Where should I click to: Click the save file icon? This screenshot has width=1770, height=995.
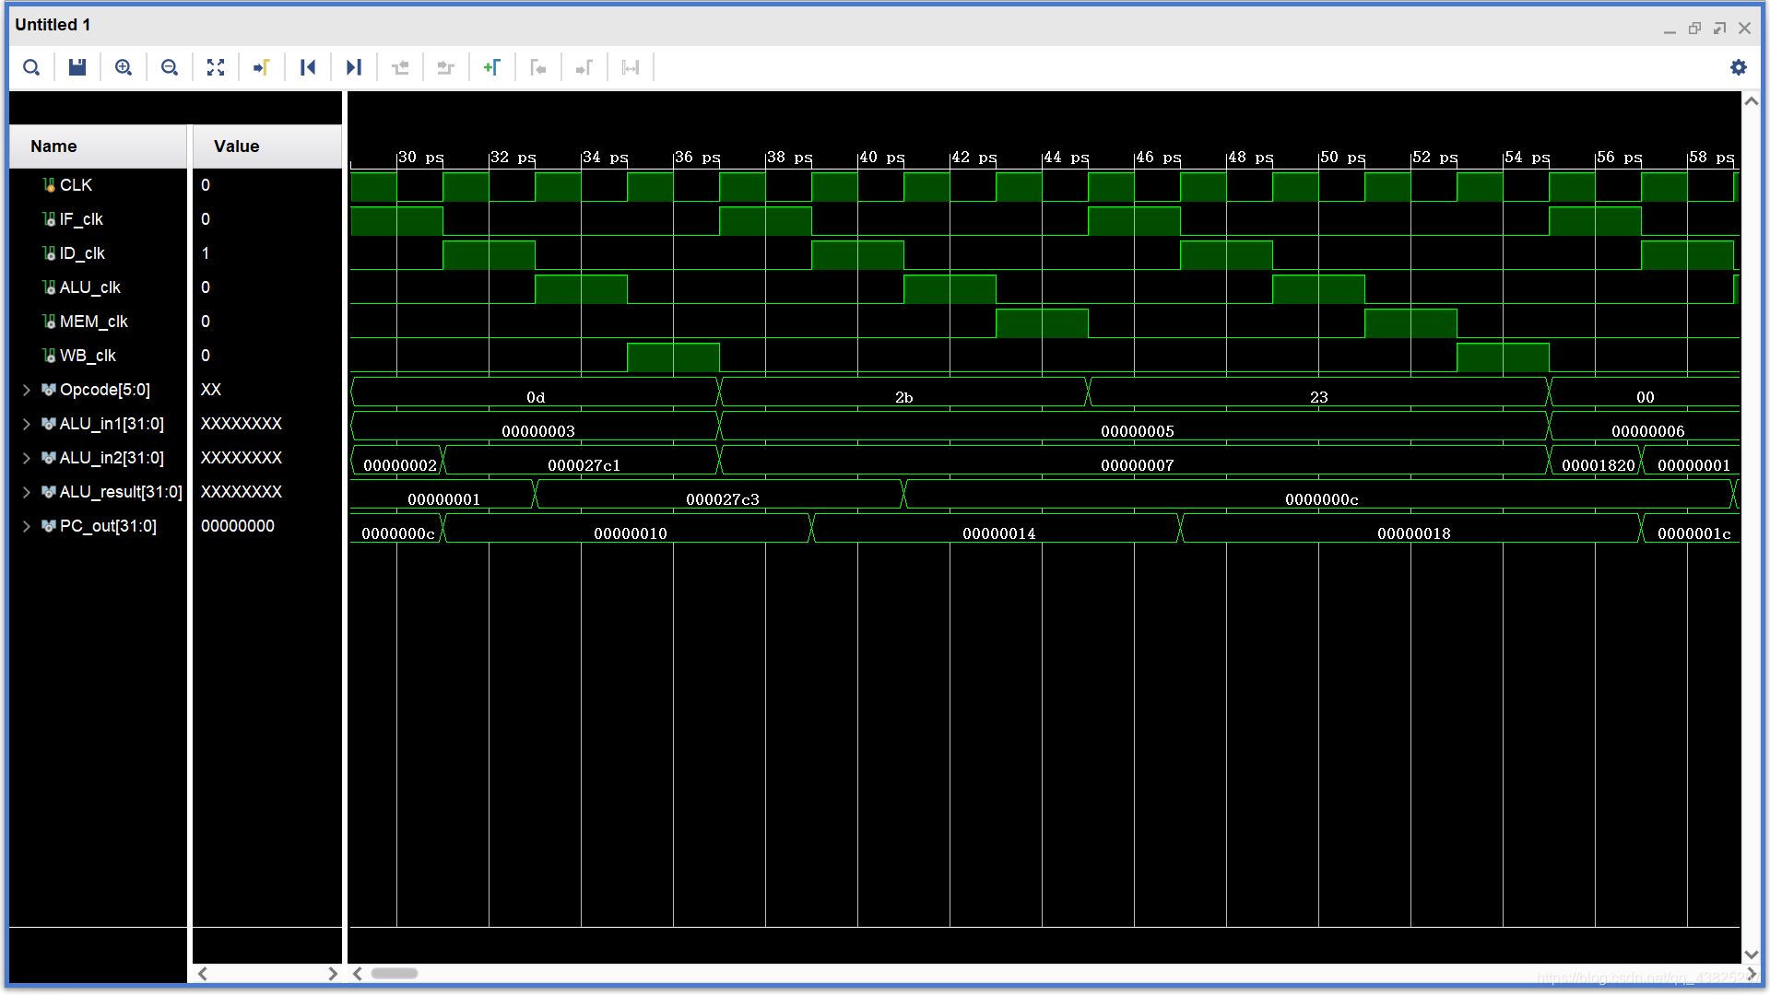(77, 67)
